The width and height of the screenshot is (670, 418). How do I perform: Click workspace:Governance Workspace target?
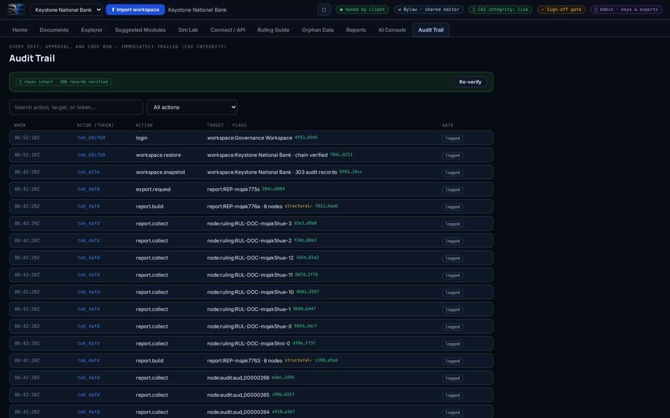[250, 138]
